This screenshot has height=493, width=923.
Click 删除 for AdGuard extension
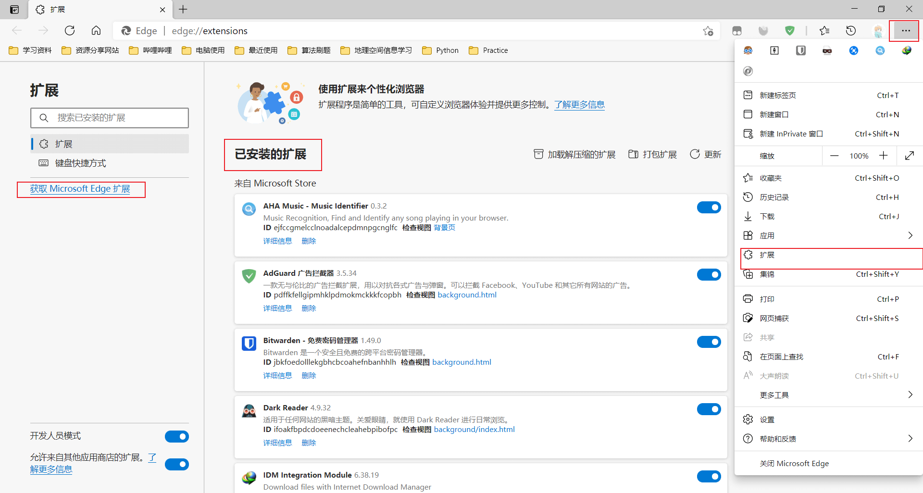[309, 308]
